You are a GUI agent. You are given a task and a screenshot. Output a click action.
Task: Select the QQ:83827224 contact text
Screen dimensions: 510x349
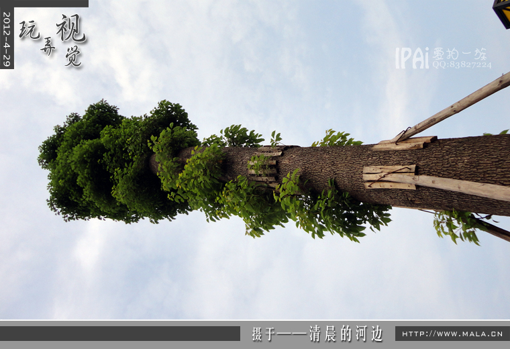(462, 65)
